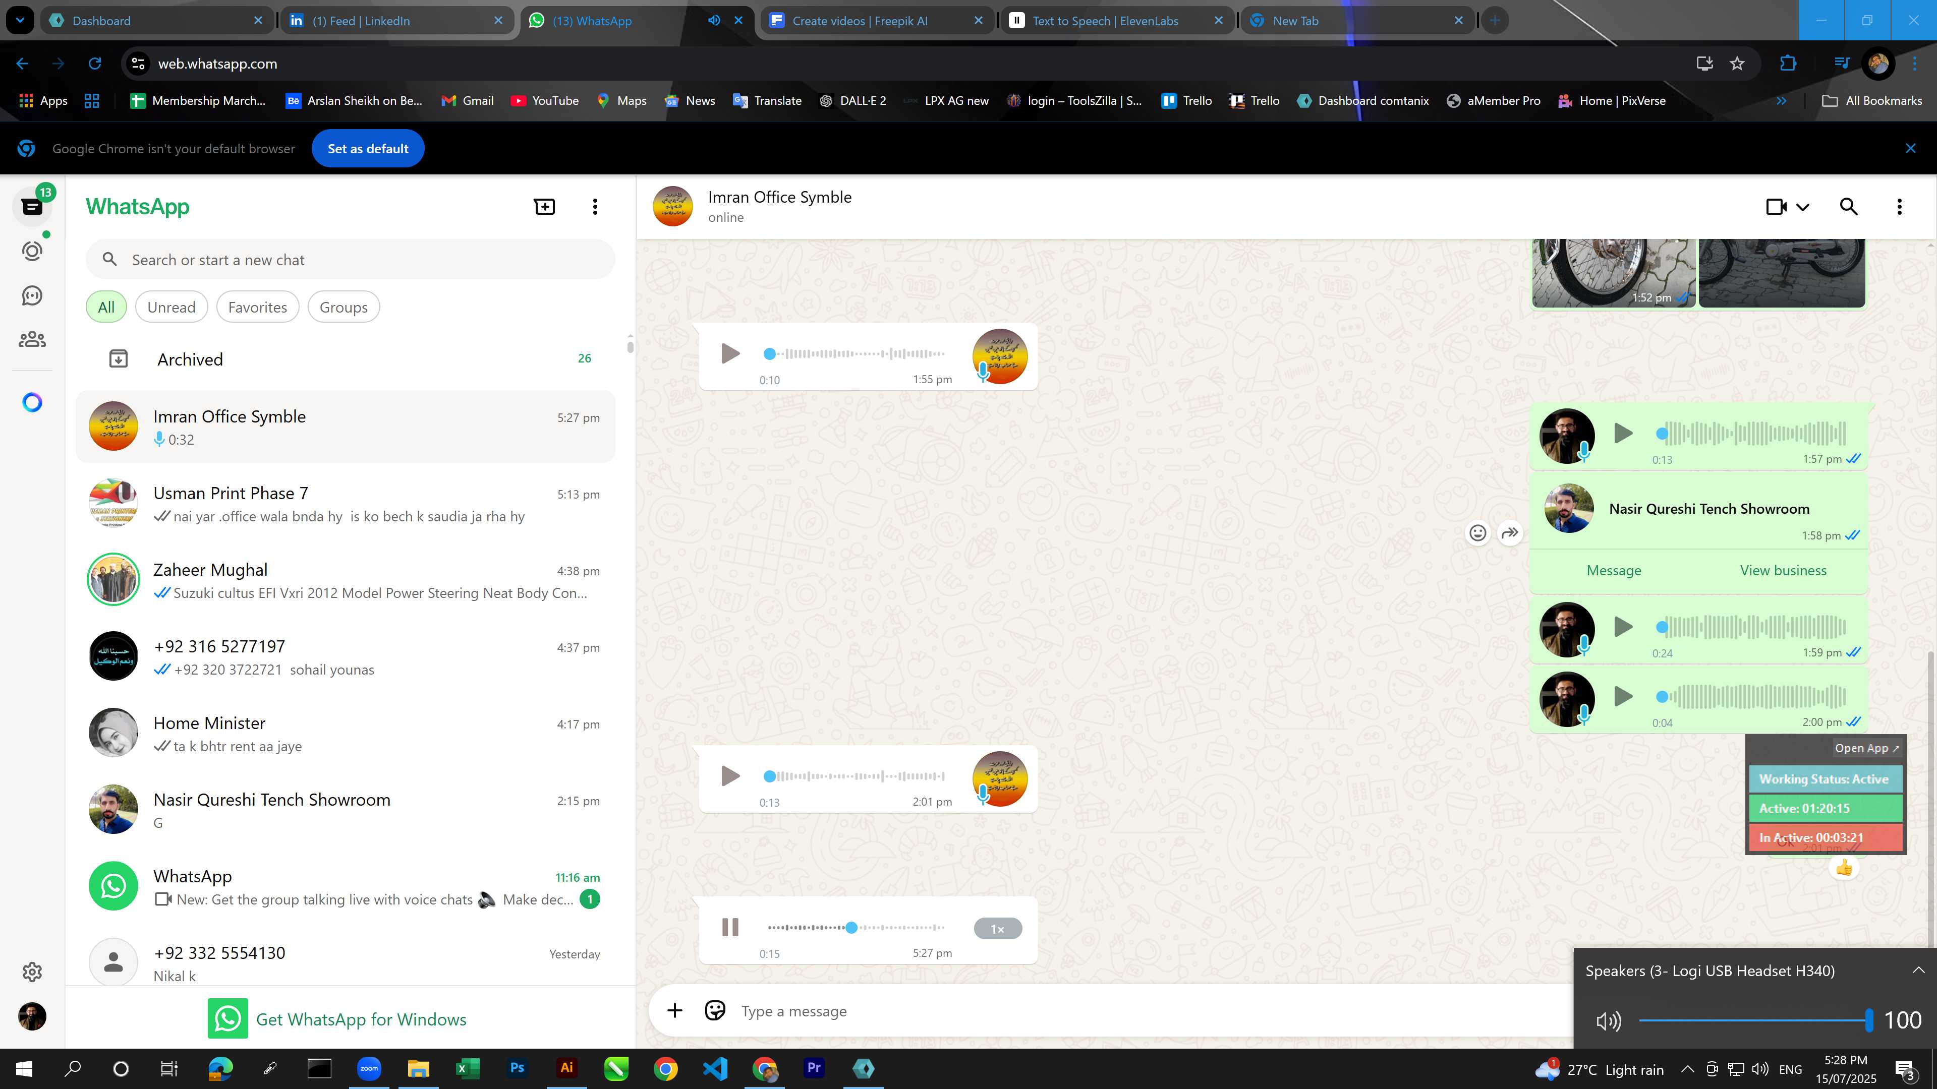Open Premiere Pro from the taskbar
This screenshot has width=1937, height=1089.
pos(814,1068)
